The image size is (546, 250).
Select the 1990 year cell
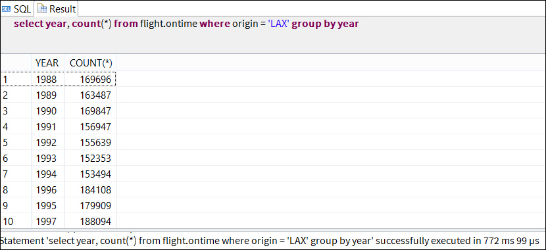click(x=47, y=111)
